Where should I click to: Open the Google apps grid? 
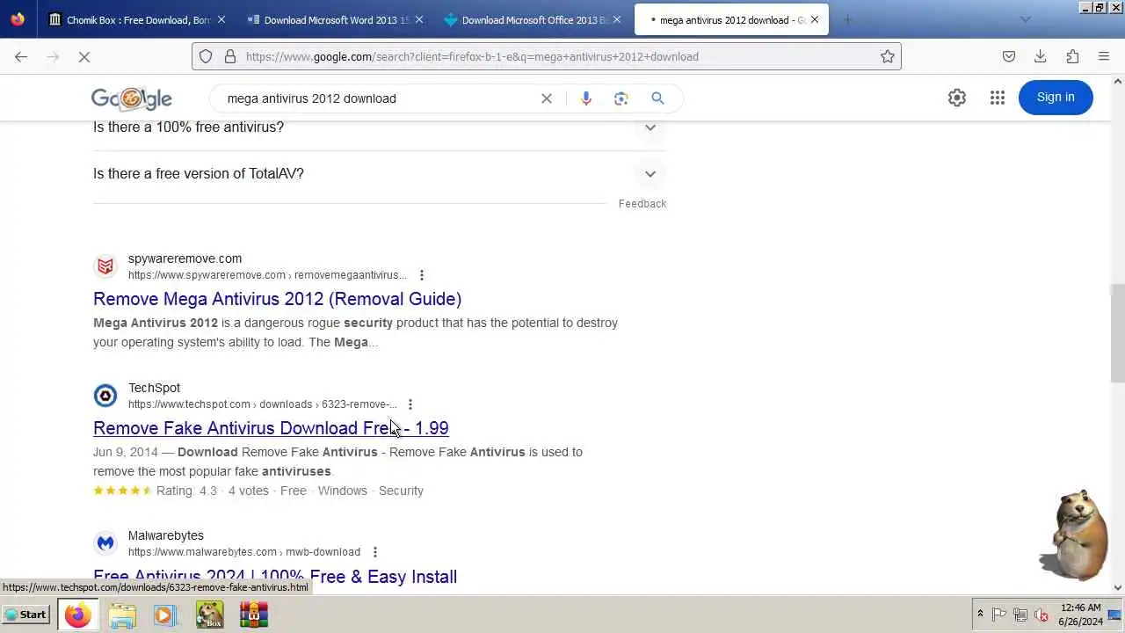coord(998,98)
